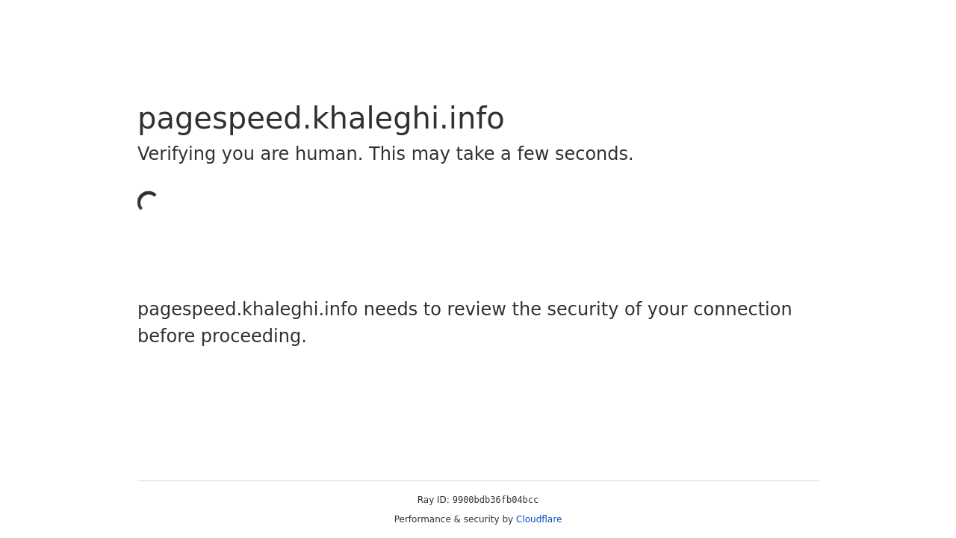Click the "Performance & security by" text
Screen dimensions: 956x538
453,519
